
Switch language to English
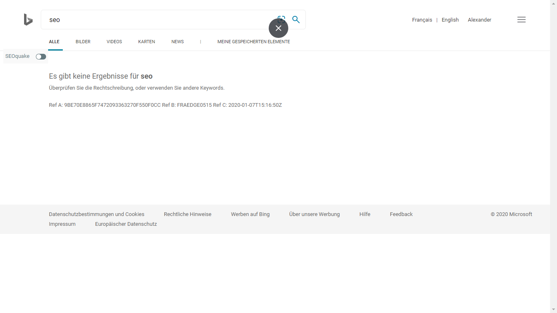coord(450,20)
